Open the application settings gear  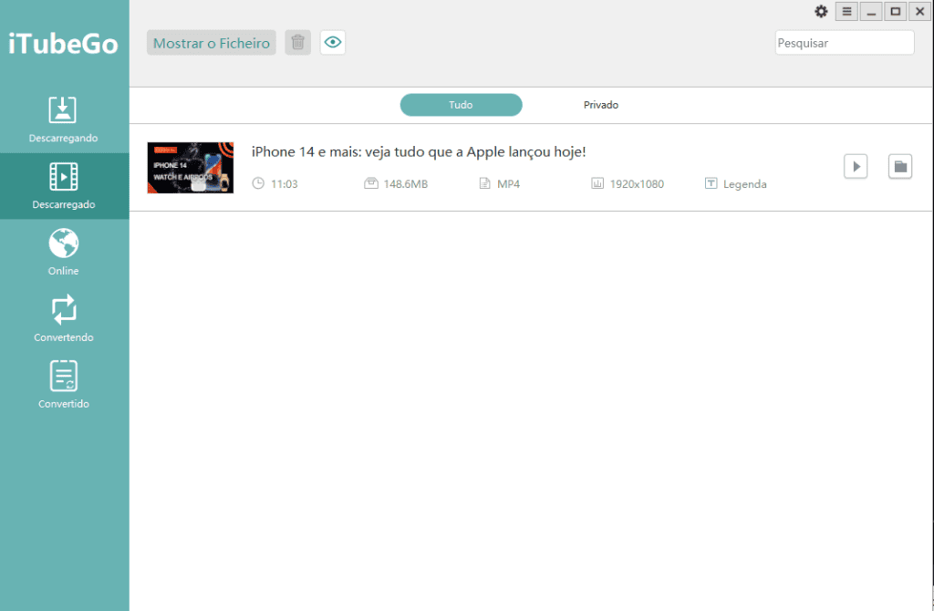[x=820, y=12]
